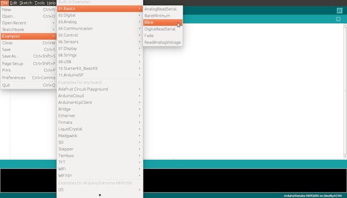Screen dimensions: 347x198
Task: Click the editor vertical scrollbar
Action: 345,91
